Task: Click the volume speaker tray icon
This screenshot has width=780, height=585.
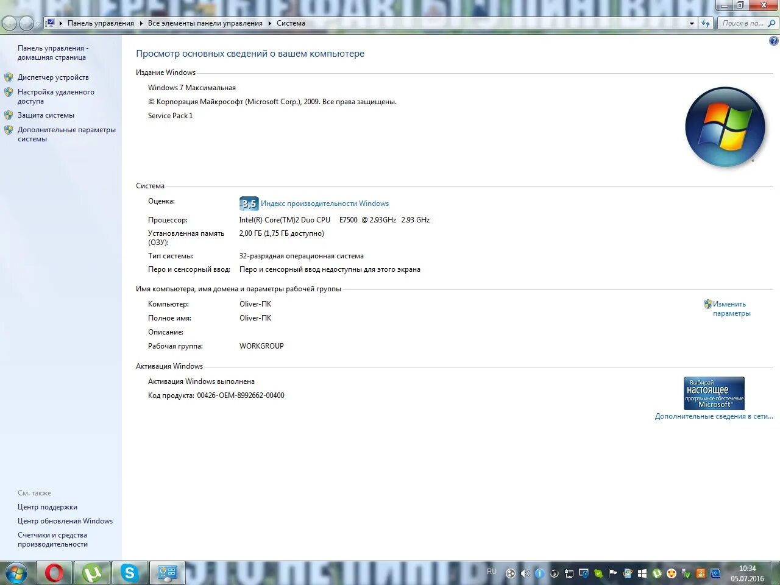Action: point(525,573)
